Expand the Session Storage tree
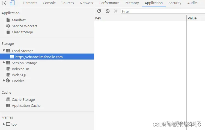The width and height of the screenshot is (205, 130). point(4,63)
